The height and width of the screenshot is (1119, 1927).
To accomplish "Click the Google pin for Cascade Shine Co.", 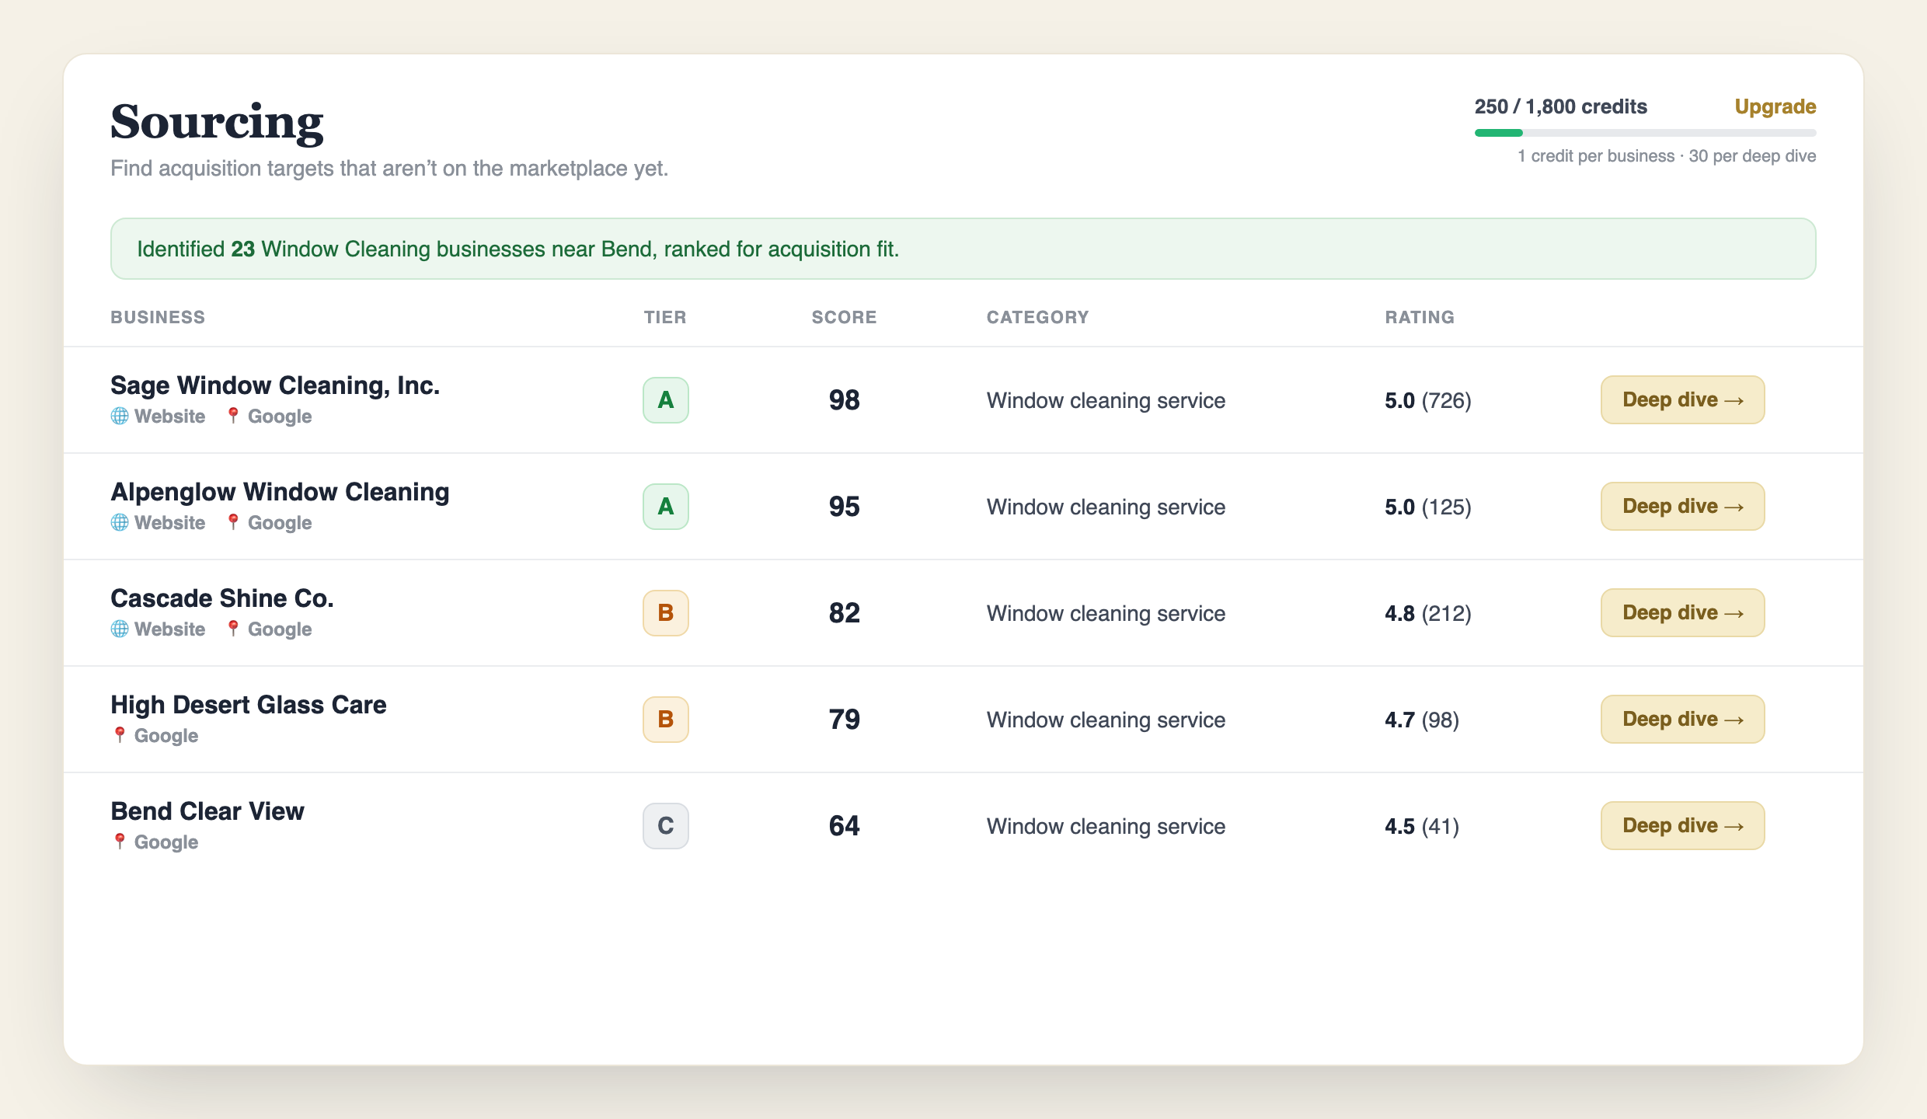I will pos(232,629).
